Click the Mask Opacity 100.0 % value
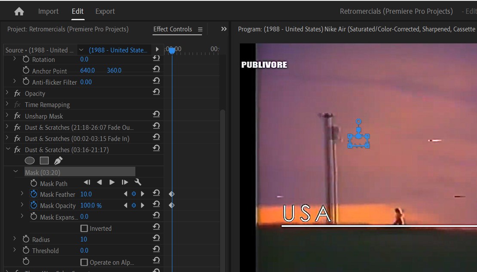The width and height of the screenshot is (477, 272). coord(91,205)
